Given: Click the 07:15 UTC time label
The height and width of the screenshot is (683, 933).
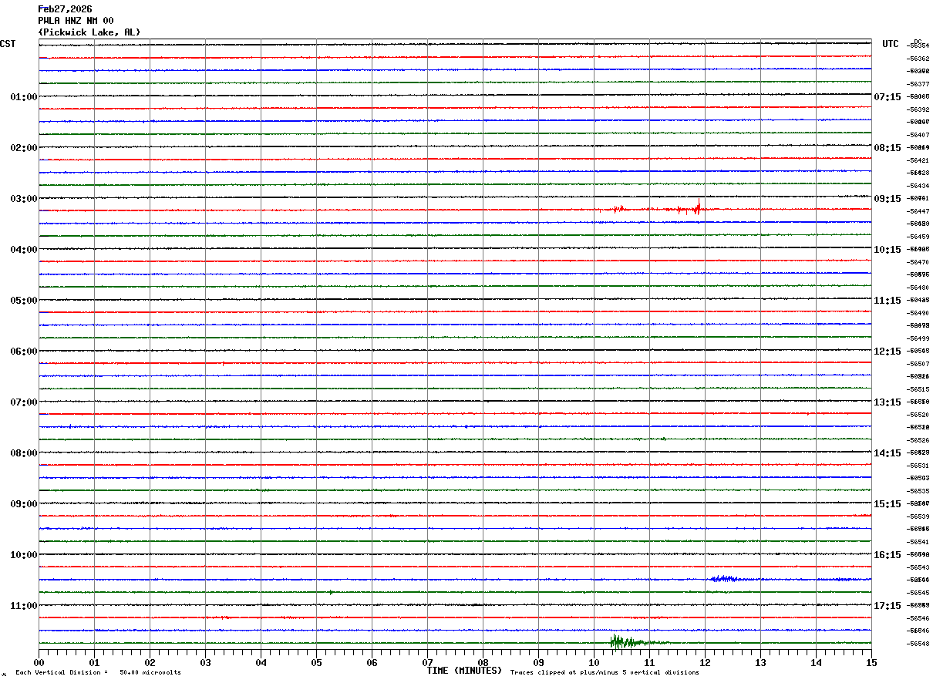Looking at the screenshot, I should click(888, 96).
